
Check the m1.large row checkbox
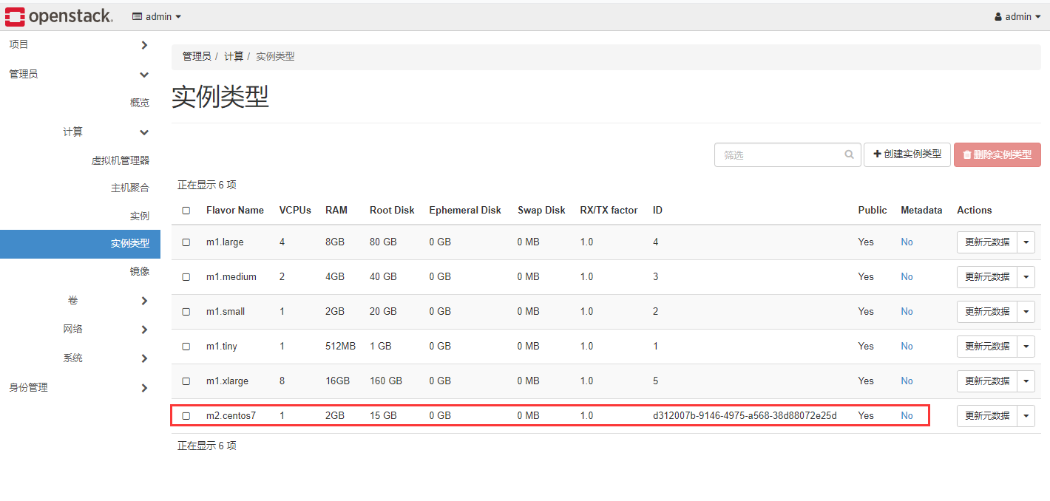click(x=186, y=242)
